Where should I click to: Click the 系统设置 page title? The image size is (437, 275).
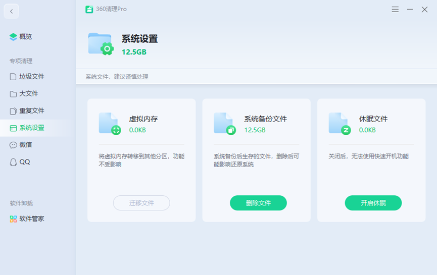pos(139,39)
